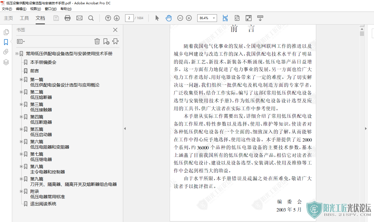Activate the Hand pan tool
The width and height of the screenshot is (374, 222).
pyautogui.click(x=169, y=18)
